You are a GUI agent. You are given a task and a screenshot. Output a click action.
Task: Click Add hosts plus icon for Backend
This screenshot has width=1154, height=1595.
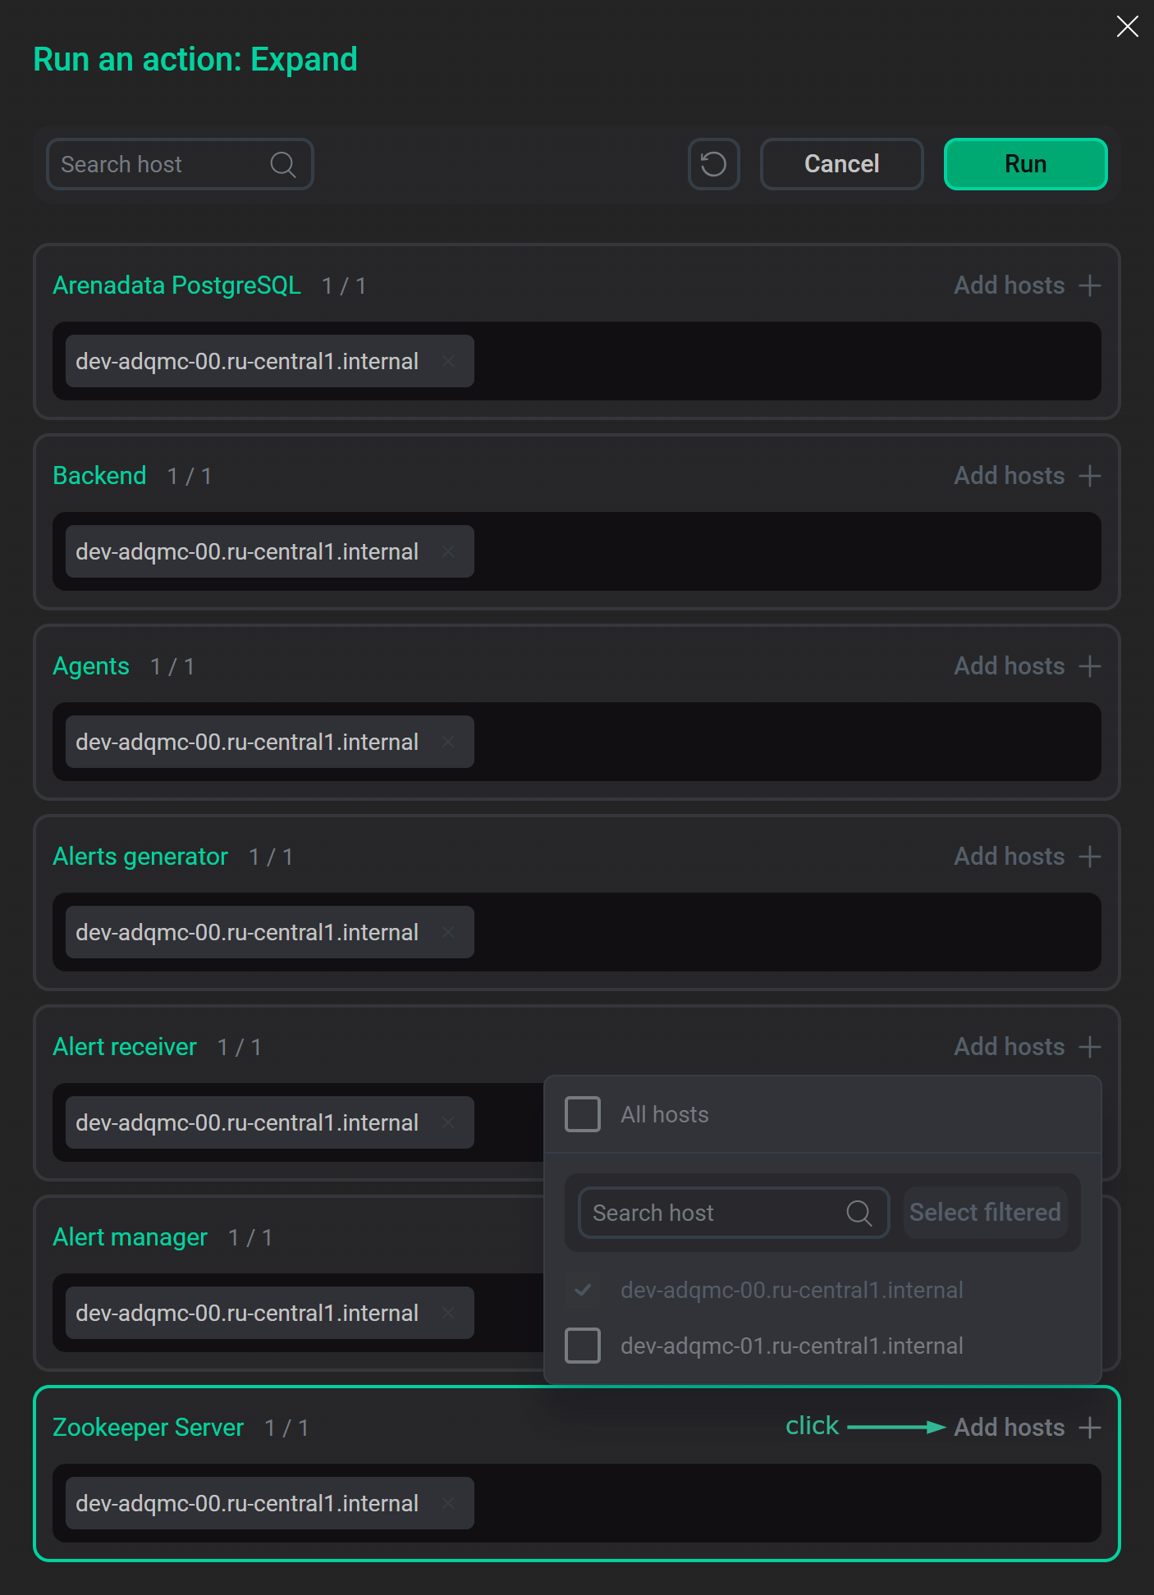tap(1091, 475)
